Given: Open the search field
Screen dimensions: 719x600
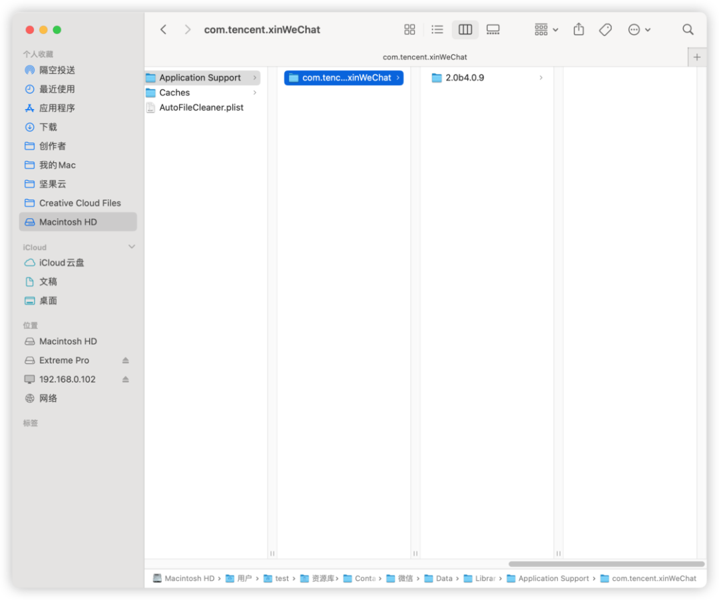Looking at the screenshot, I should [x=687, y=30].
